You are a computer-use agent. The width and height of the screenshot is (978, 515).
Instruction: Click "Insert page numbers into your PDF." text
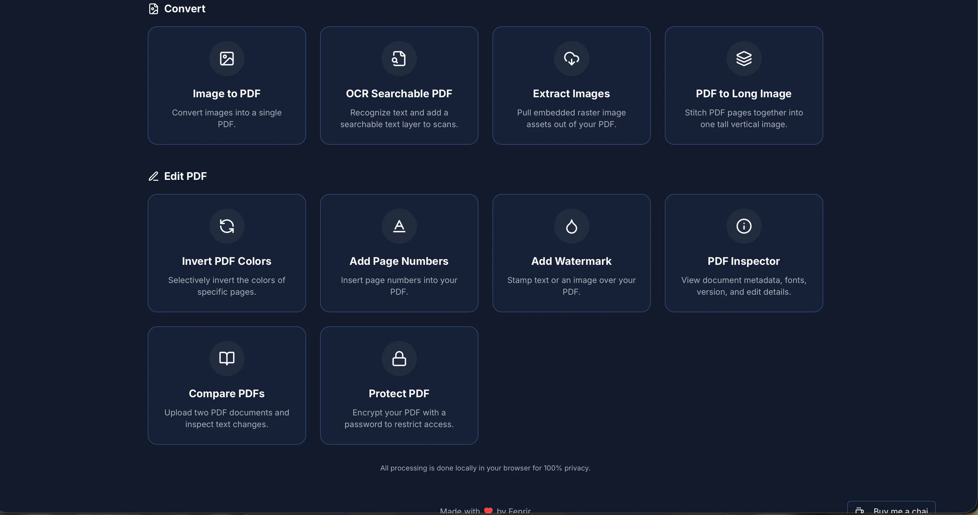click(x=399, y=286)
